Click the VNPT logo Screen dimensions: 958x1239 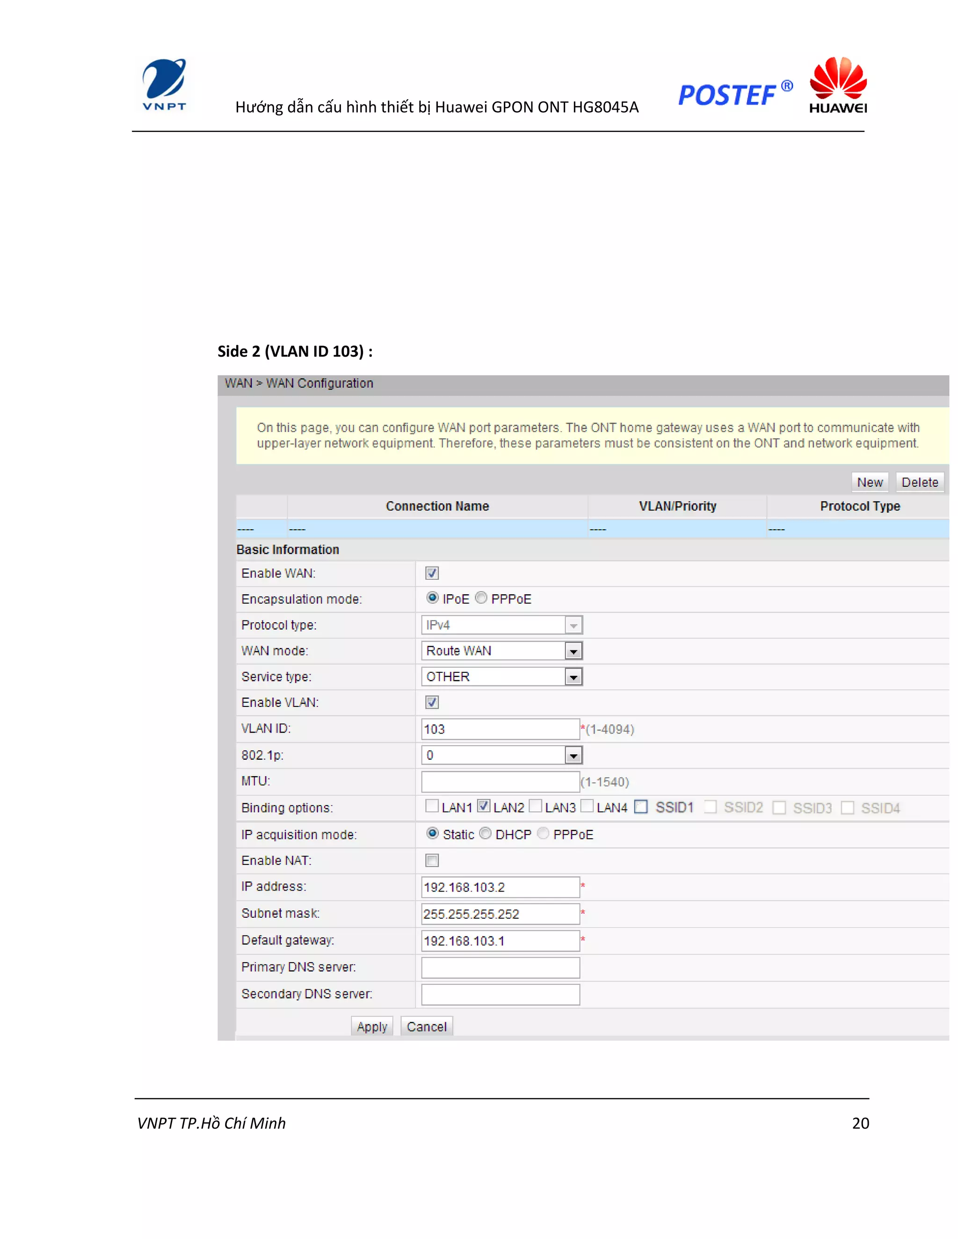point(165,85)
